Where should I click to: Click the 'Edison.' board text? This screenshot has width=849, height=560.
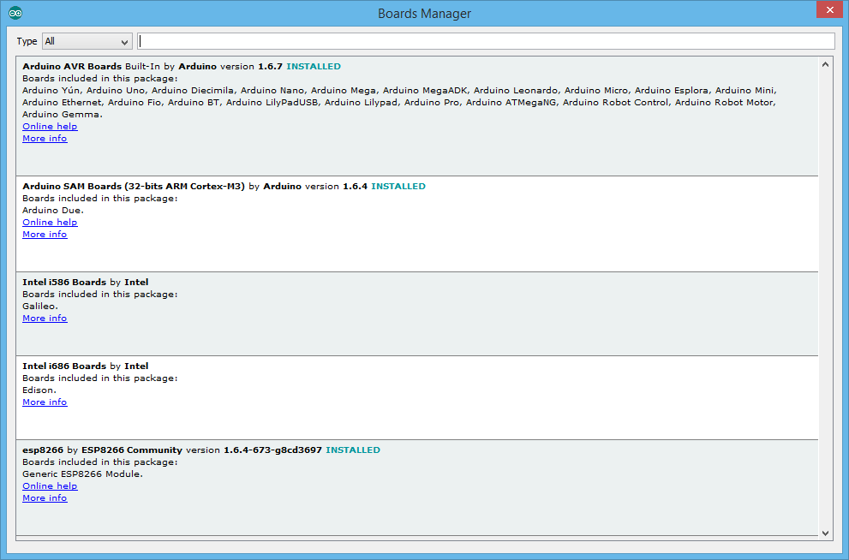[x=39, y=390]
